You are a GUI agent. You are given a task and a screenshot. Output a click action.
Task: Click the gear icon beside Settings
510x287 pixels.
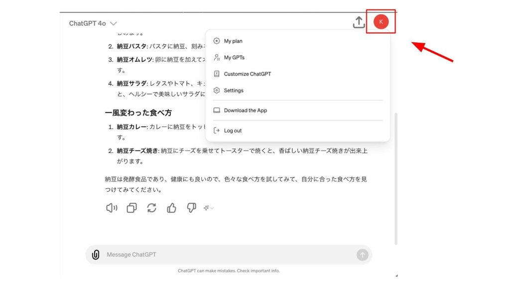pos(216,91)
